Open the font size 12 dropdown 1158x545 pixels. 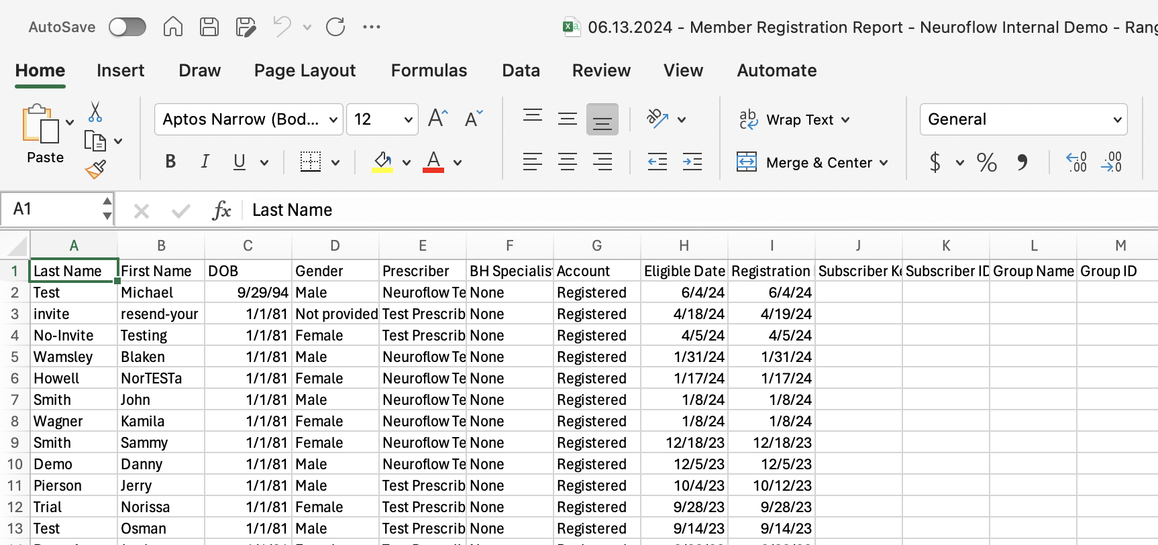[382, 119]
